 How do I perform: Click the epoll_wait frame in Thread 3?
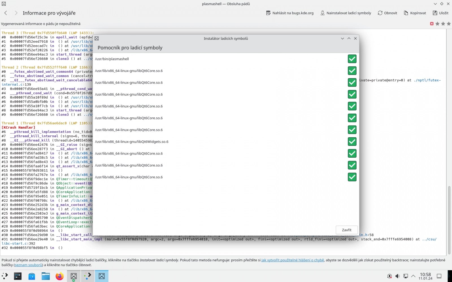pos(47,37)
